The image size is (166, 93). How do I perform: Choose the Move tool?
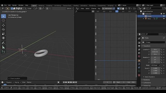click(3, 25)
